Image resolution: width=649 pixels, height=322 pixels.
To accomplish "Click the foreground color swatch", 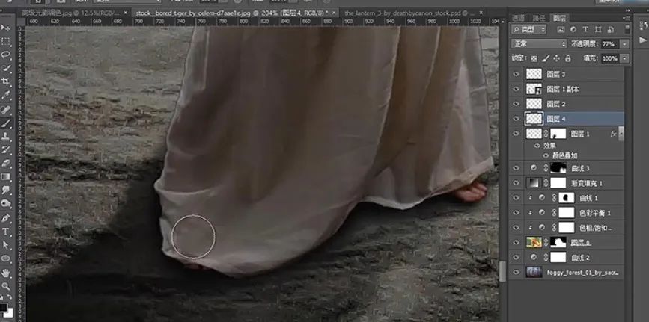I will [x=4, y=306].
